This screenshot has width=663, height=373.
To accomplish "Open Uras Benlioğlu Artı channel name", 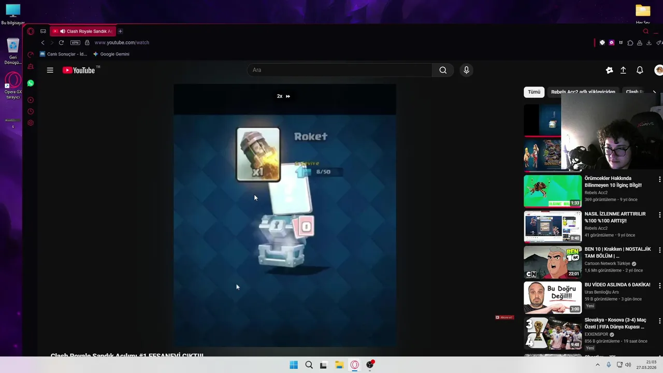I will point(601,292).
